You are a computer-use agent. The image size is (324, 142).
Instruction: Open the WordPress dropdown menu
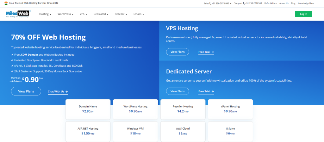coord(65,14)
